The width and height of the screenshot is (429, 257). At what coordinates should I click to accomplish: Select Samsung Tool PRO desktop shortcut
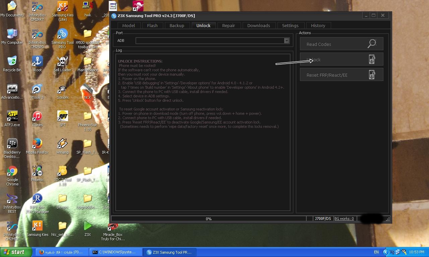[62, 39]
